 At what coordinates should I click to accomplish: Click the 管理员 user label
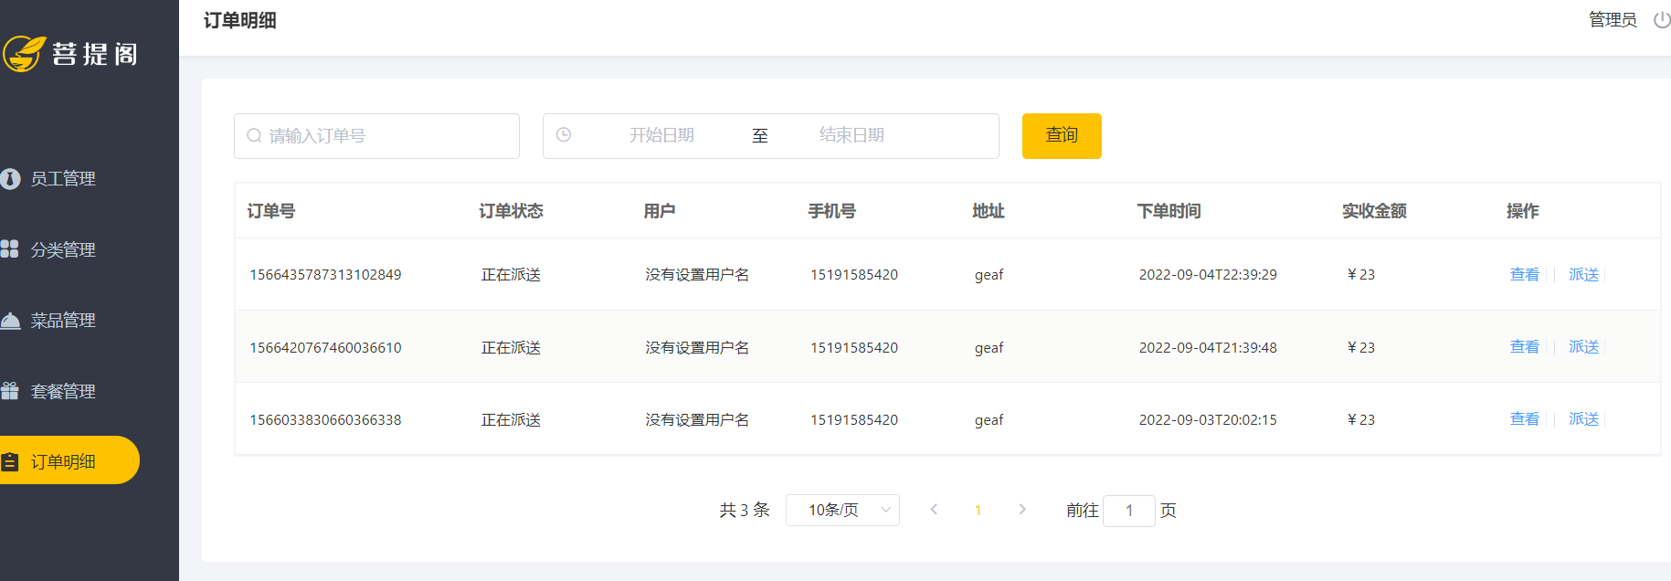click(x=1613, y=19)
